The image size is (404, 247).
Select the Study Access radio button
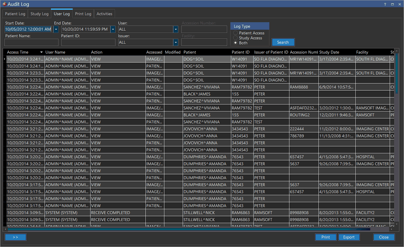coord(236,38)
